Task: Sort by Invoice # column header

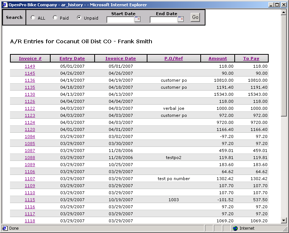Action: [x=30, y=58]
